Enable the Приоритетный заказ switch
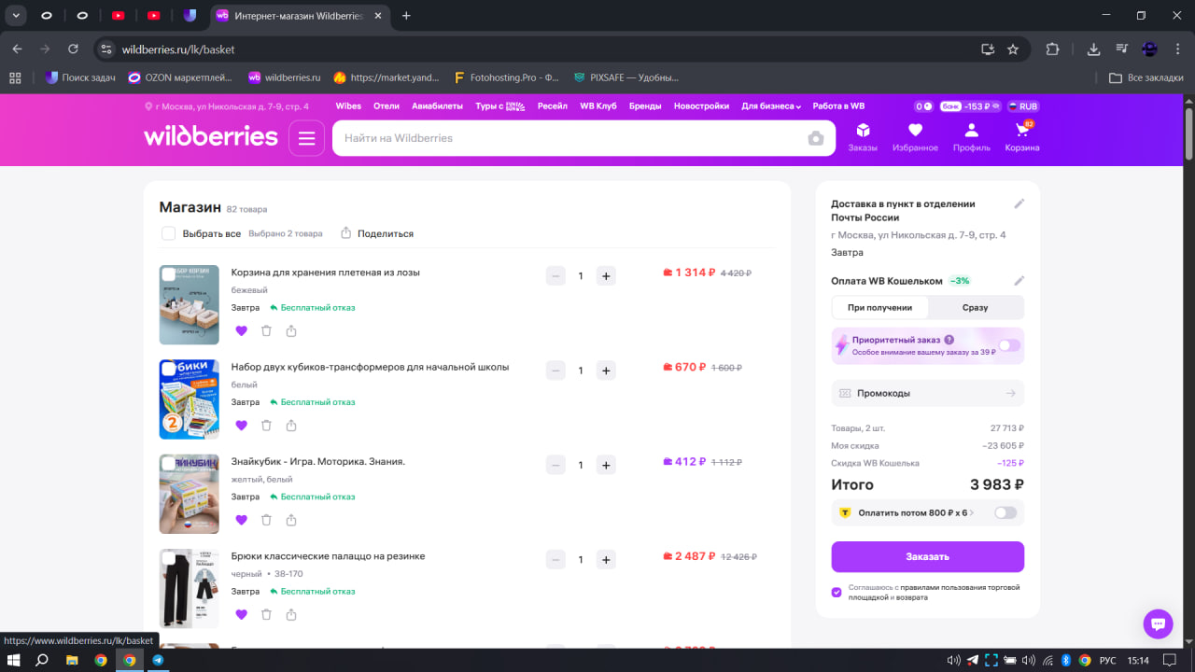The height and width of the screenshot is (672, 1195). (x=1008, y=345)
